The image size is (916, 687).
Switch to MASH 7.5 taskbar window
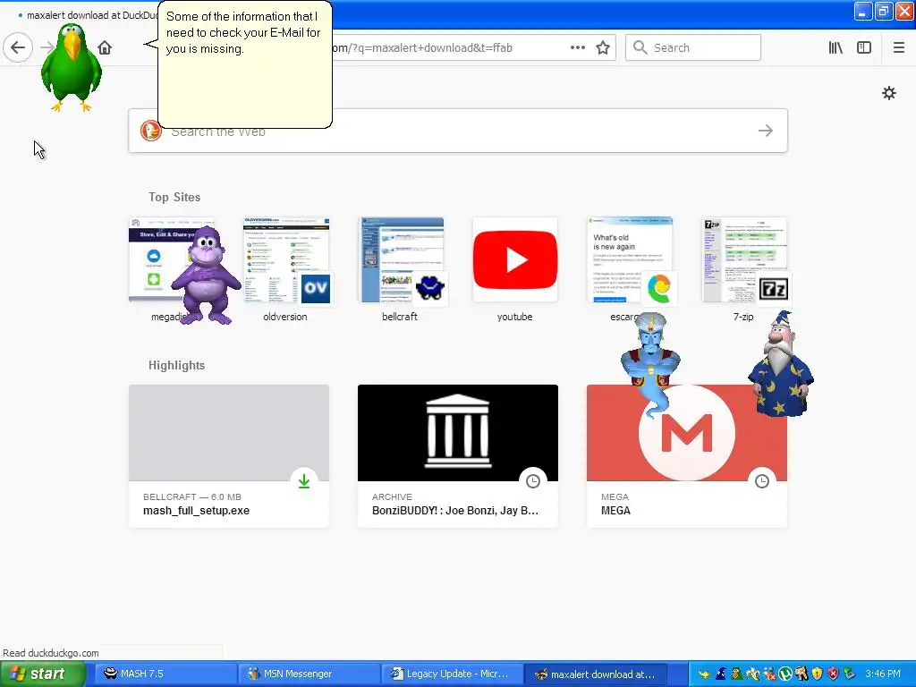165,674
